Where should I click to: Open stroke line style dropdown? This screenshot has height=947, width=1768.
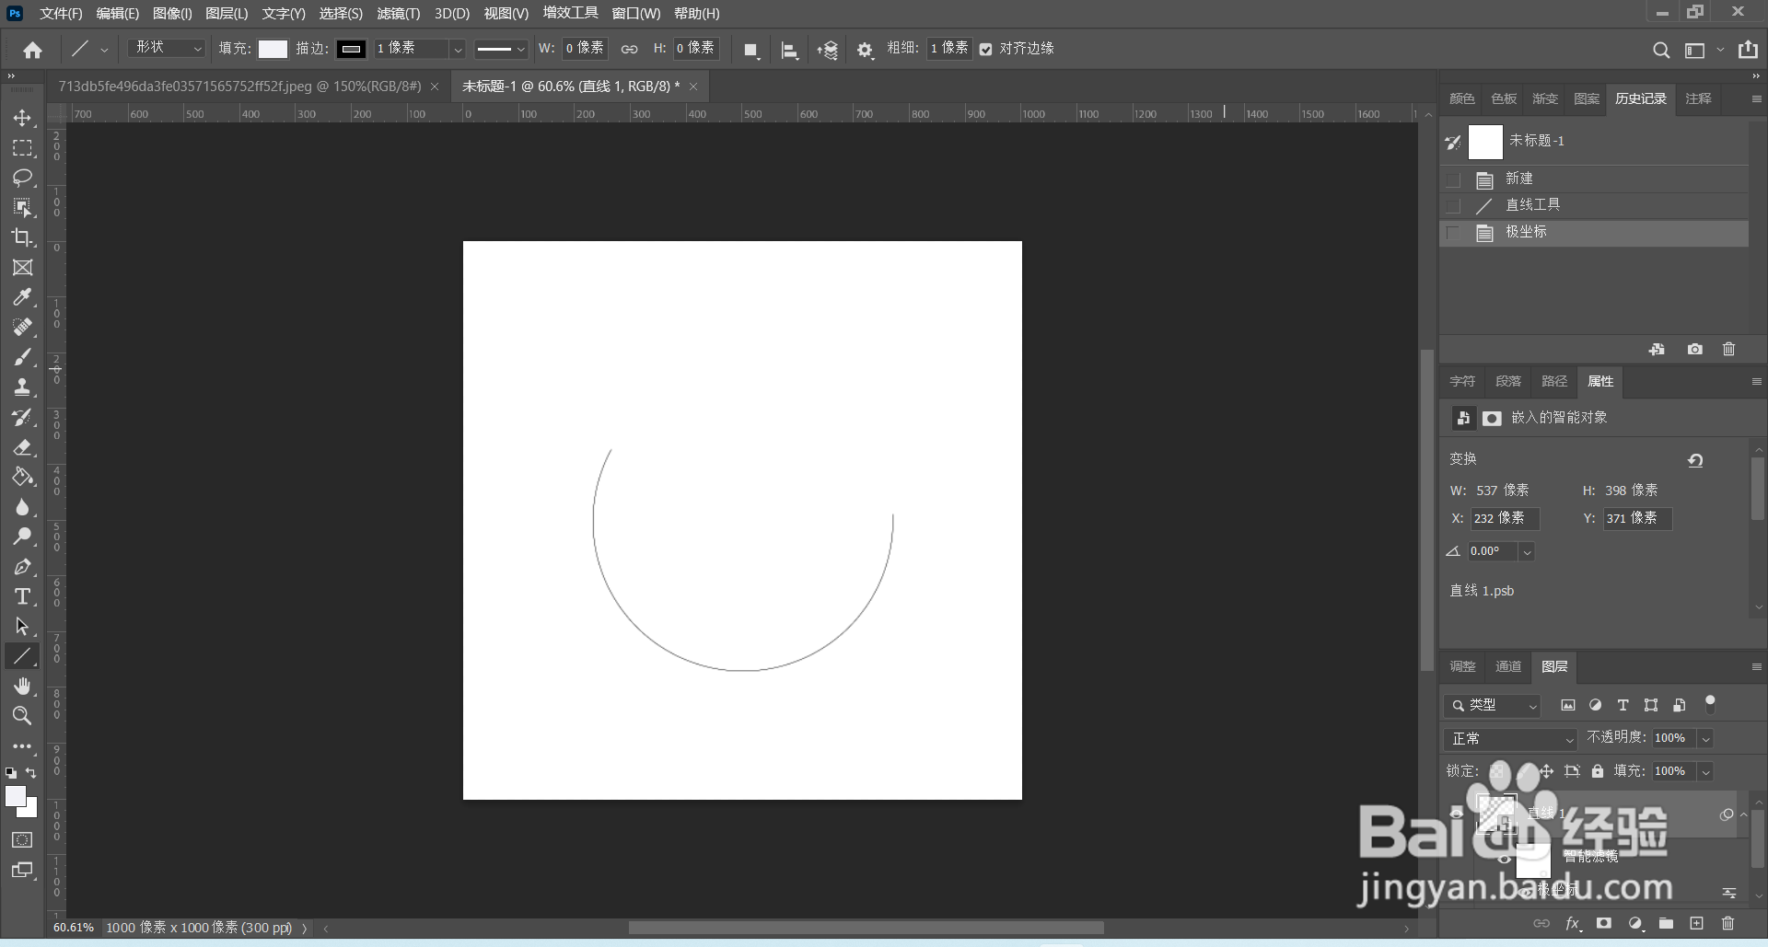click(501, 50)
